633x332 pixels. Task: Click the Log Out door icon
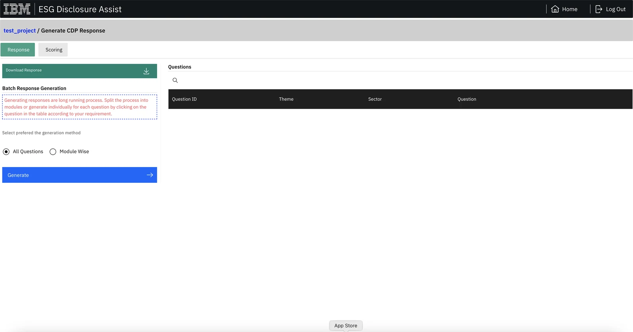(x=599, y=9)
